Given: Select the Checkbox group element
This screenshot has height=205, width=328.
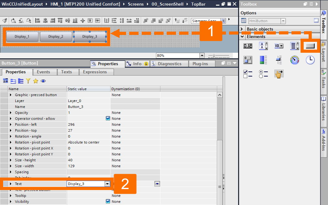Looking at the screenshot, I should (x=248, y=74).
